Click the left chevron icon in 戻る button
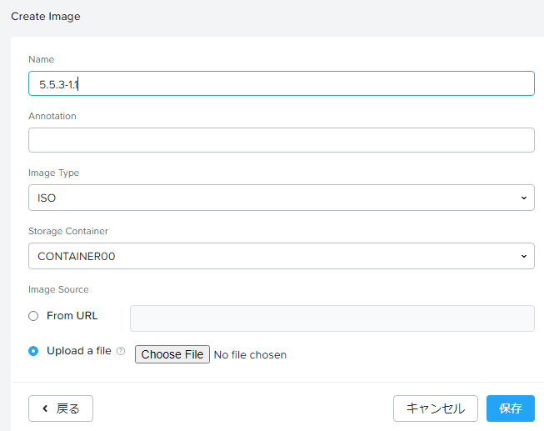 click(x=45, y=408)
